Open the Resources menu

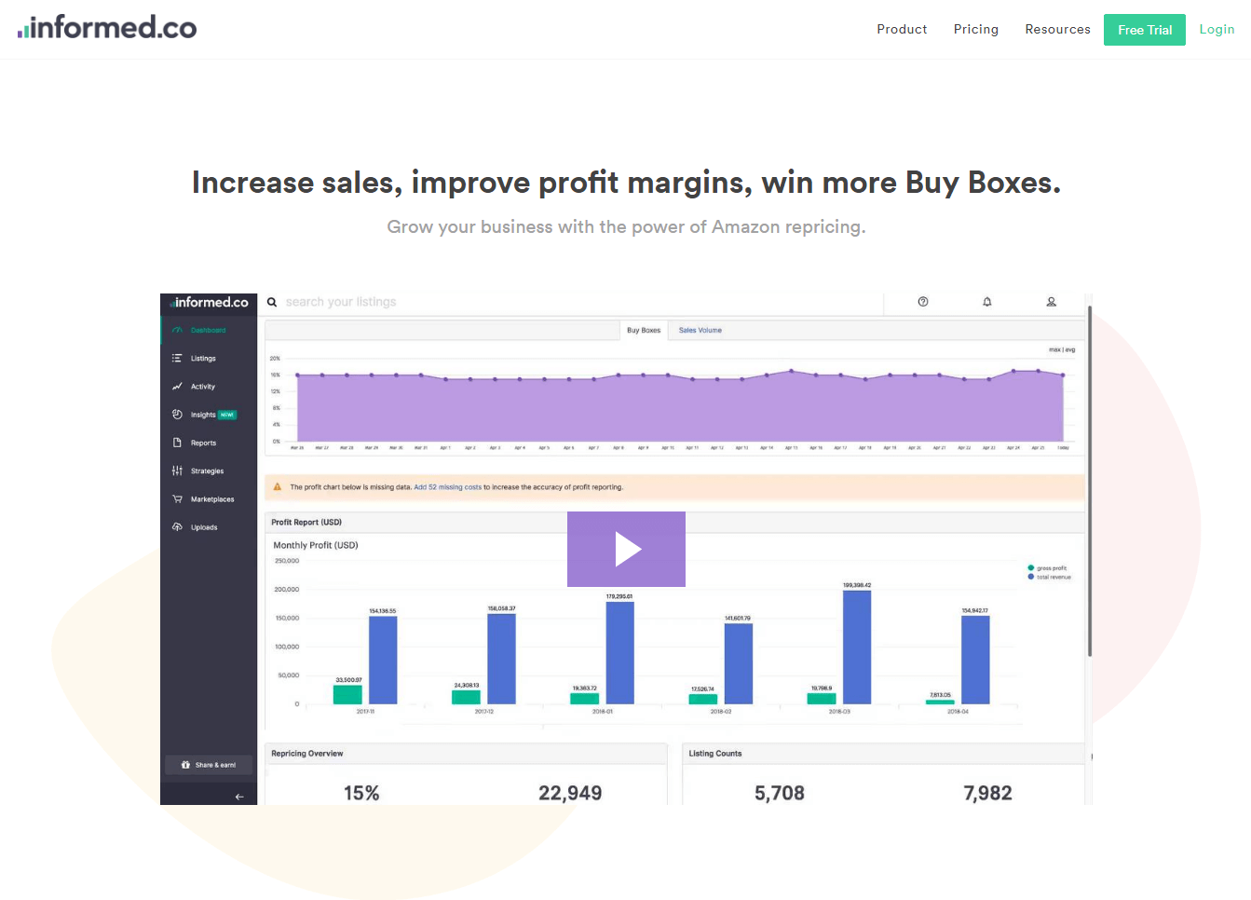(1057, 30)
